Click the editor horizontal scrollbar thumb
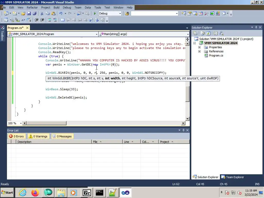The height and width of the screenshot is (198, 264). [46, 123]
